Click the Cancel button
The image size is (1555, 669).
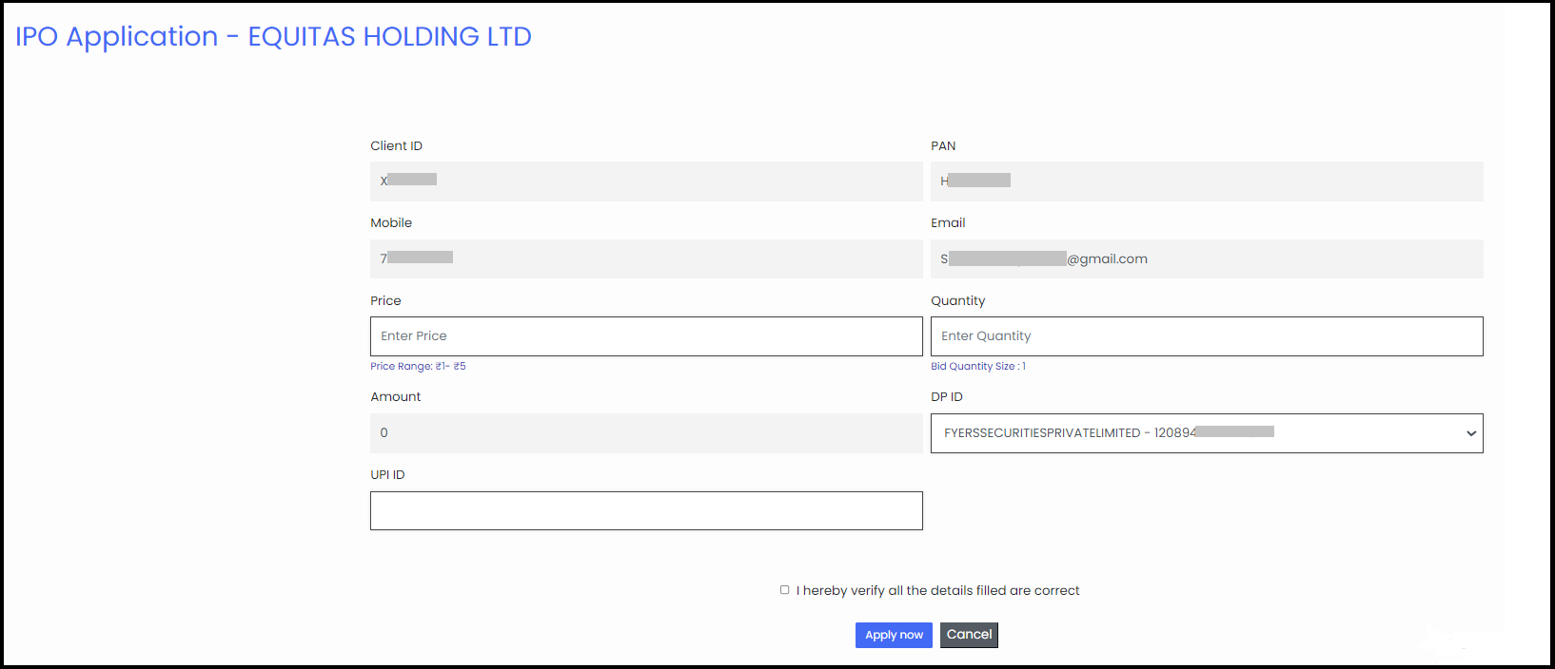[969, 635]
